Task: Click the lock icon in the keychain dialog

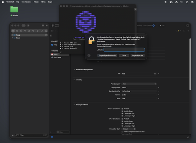Action: tap(92, 40)
